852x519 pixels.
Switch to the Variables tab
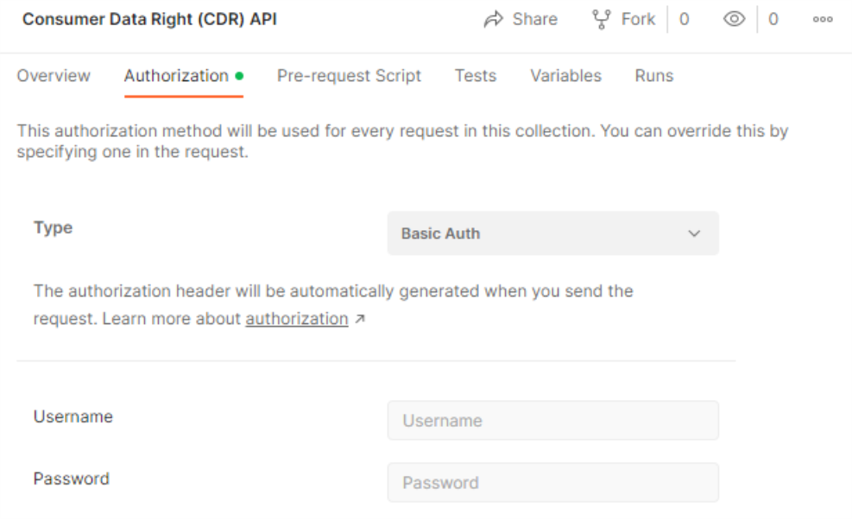pyautogui.click(x=565, y=76)
